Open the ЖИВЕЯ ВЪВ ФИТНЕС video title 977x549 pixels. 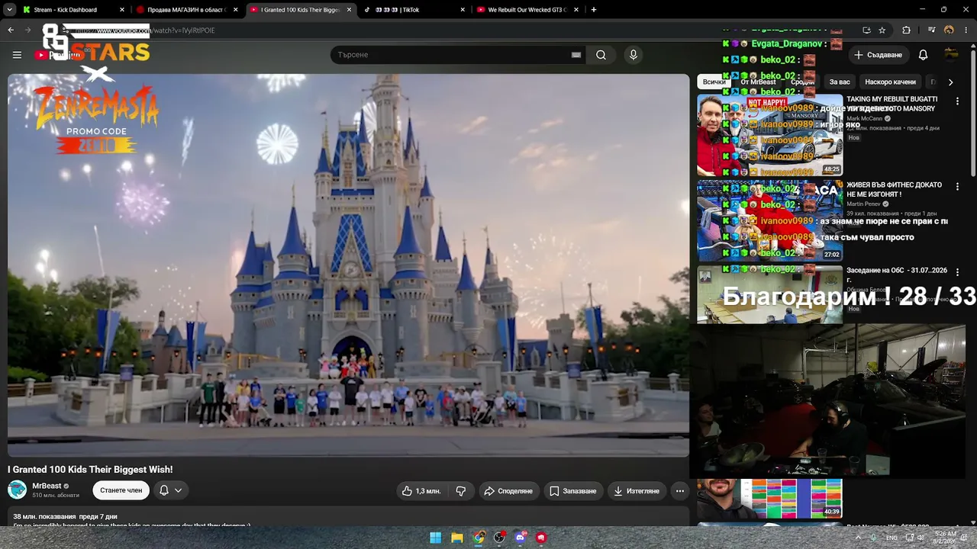pos(894,189)
